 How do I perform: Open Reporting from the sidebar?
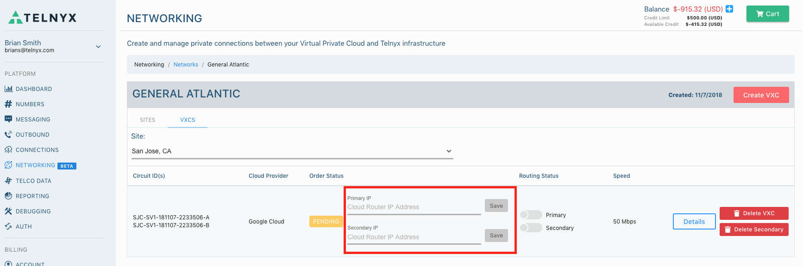[x=32, y=196]
